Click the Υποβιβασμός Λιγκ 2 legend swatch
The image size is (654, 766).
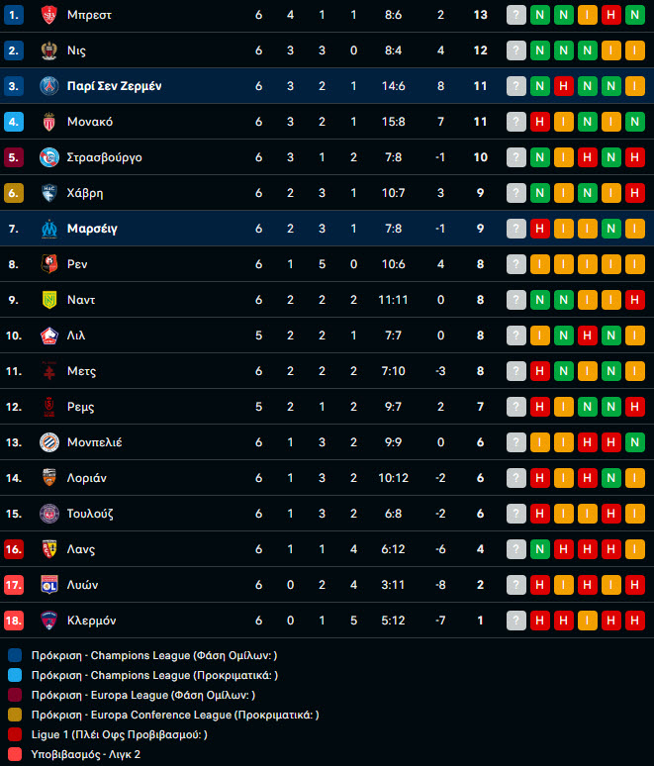(15, 754)
